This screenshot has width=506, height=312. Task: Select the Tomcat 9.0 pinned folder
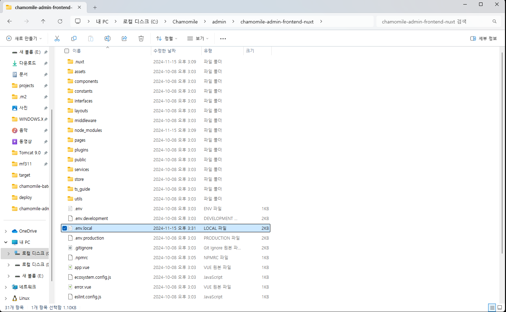[30, 153]
